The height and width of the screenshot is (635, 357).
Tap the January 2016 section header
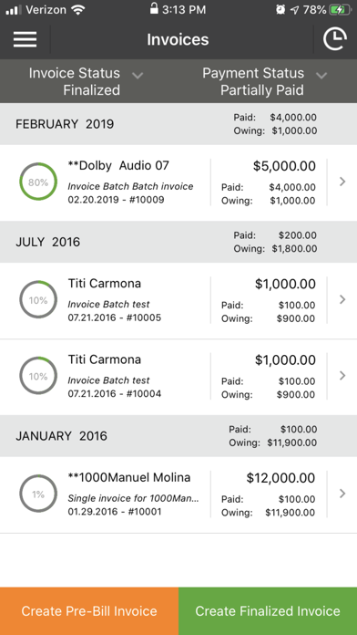coord(178,436)
